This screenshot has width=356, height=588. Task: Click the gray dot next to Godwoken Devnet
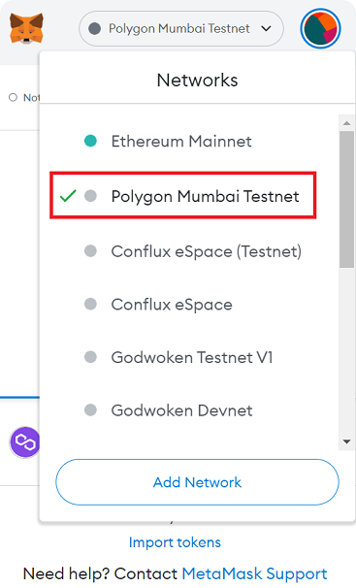tap(90, 409)
